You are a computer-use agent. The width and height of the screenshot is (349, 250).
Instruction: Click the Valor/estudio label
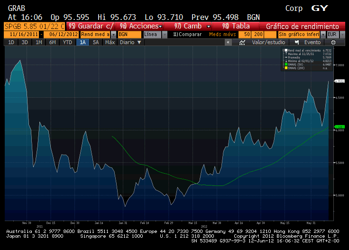pos(268,42)
